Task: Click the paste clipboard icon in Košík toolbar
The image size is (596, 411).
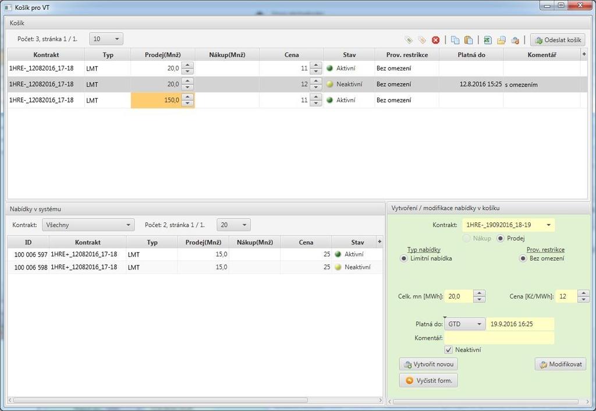Action: [x=469, y=40]
